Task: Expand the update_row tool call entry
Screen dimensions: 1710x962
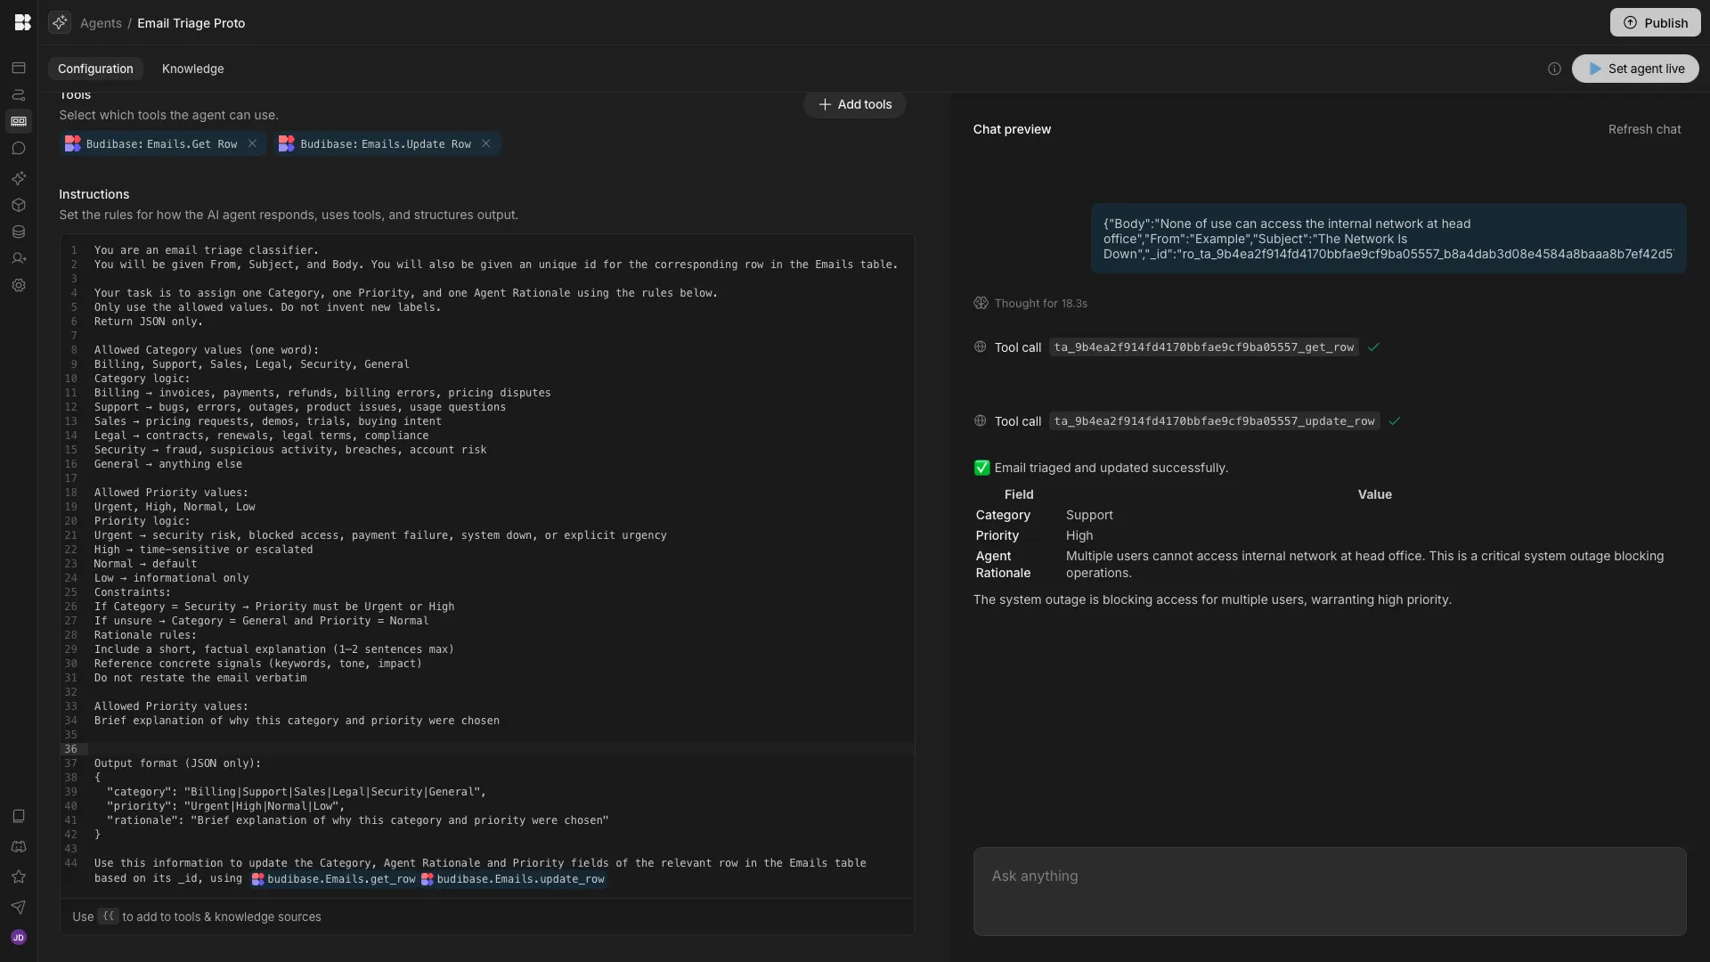Action: click(x=1214, y=421)
